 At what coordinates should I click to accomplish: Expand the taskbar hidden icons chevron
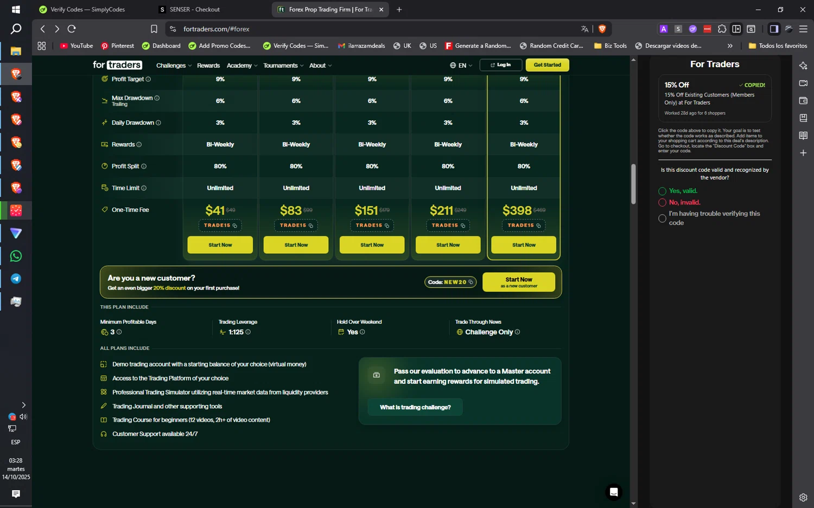23,405
